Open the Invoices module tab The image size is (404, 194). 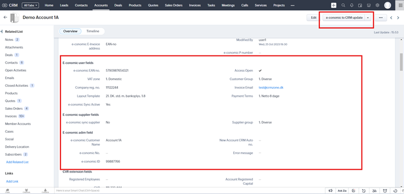point(195,5)
